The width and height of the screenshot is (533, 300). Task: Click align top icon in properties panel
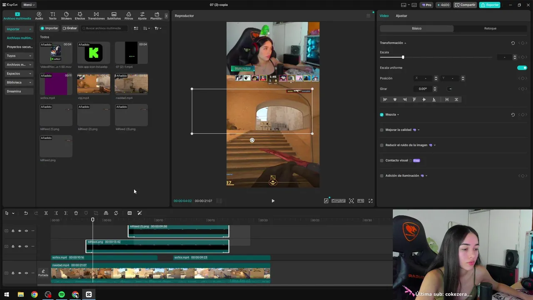(414, 100)
